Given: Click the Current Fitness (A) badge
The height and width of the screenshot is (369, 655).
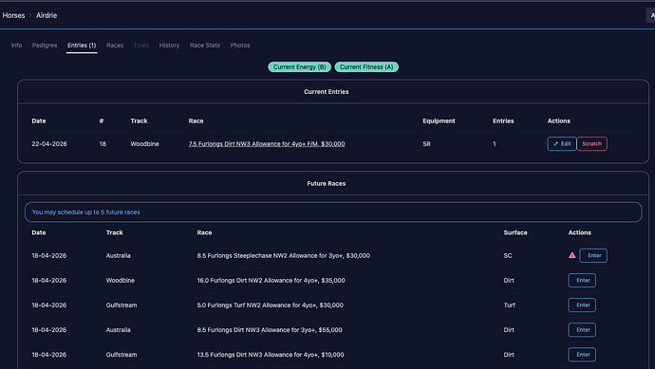Looking at the screenshot, I should point(366,66).
